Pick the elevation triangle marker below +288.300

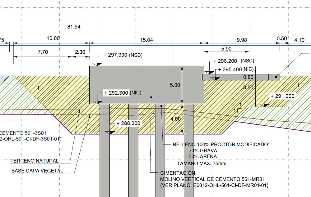109,132
